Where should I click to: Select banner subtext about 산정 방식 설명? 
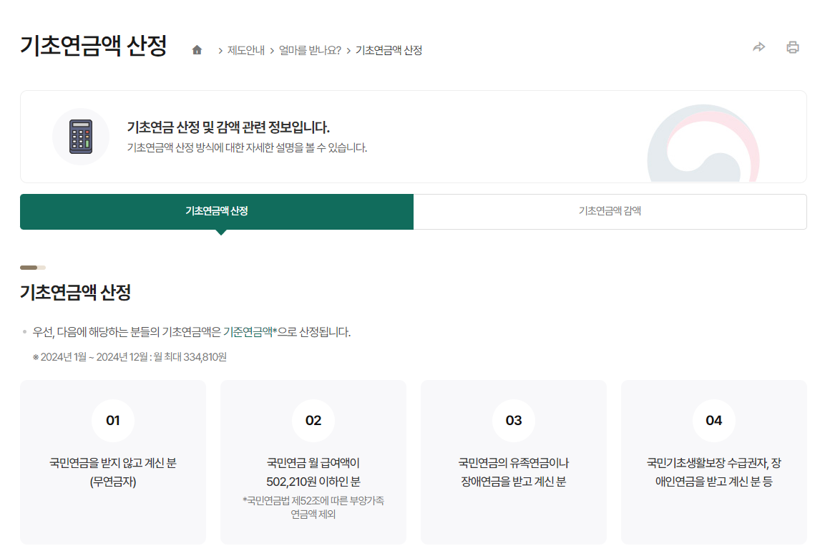tap(247, 148)
